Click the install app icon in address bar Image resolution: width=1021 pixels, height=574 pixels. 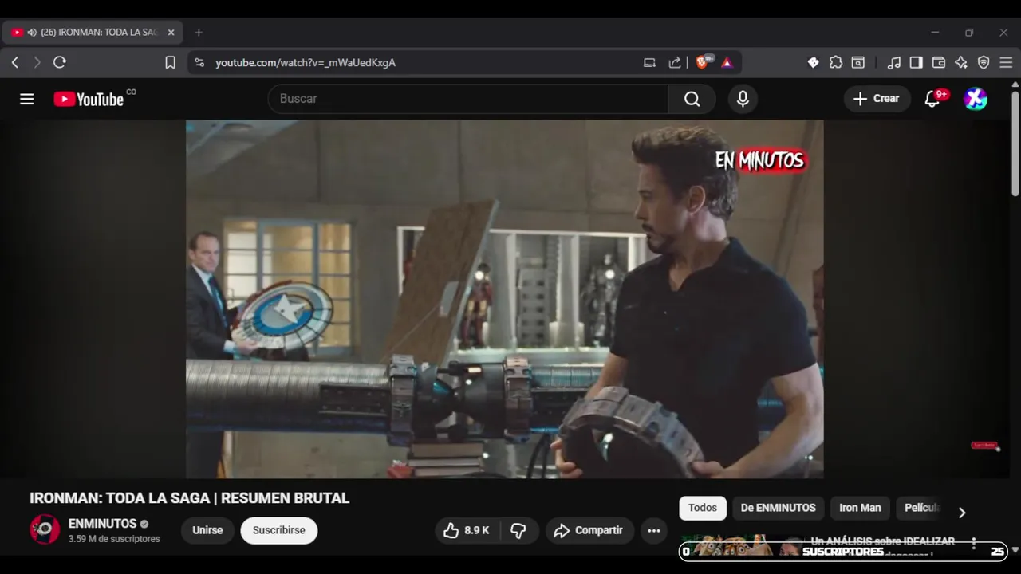pos(649,62)
